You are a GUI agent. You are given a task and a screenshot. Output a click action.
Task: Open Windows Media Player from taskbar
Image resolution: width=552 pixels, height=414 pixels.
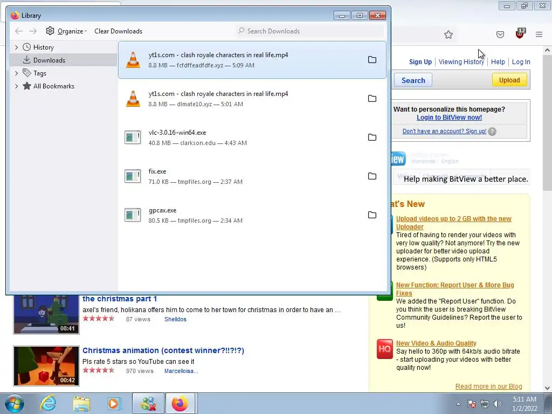point(114,403)
